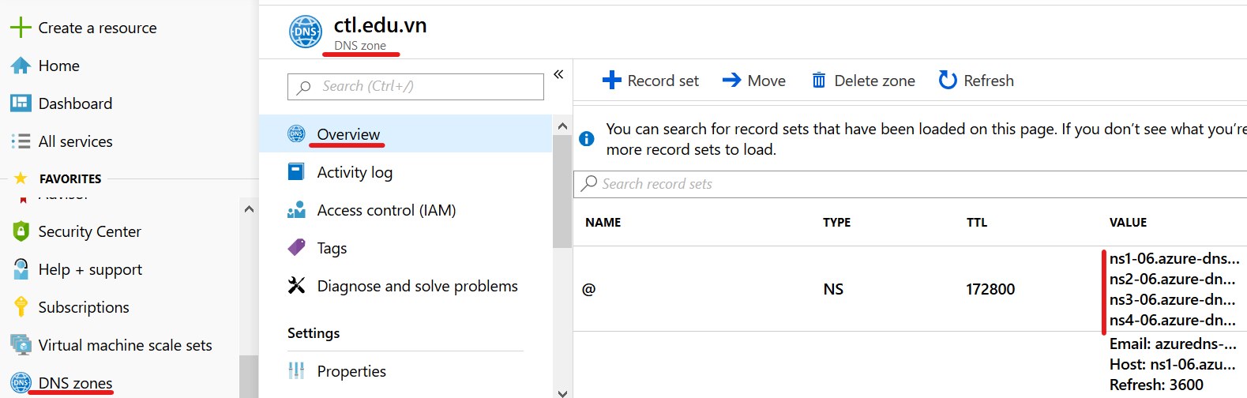This screenshot has height=398, width=1247.
Task: Sort by the NAME column header
Action: pos(603,223)
